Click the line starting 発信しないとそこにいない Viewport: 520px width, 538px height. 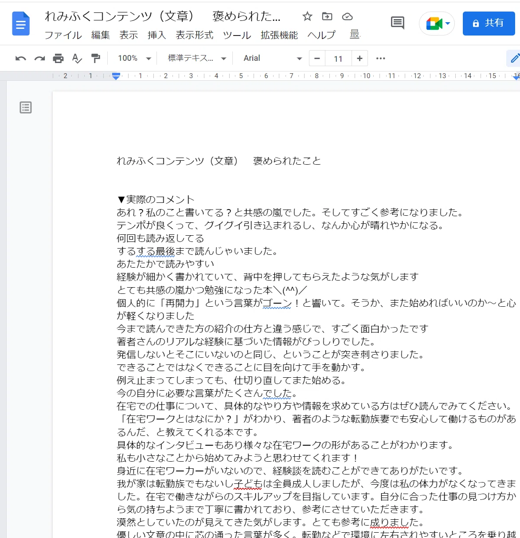[x=271, y=354]
